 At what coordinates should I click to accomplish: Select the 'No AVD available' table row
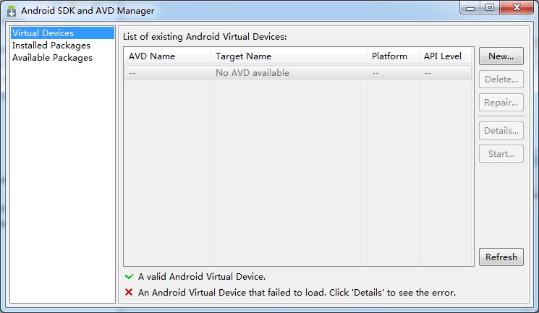(x=297, y=73)
